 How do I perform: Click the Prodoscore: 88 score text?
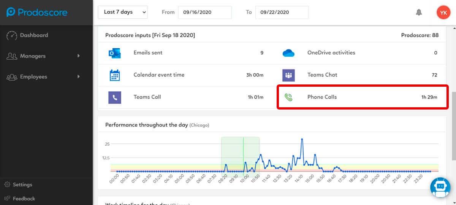(x=420, y=35)
